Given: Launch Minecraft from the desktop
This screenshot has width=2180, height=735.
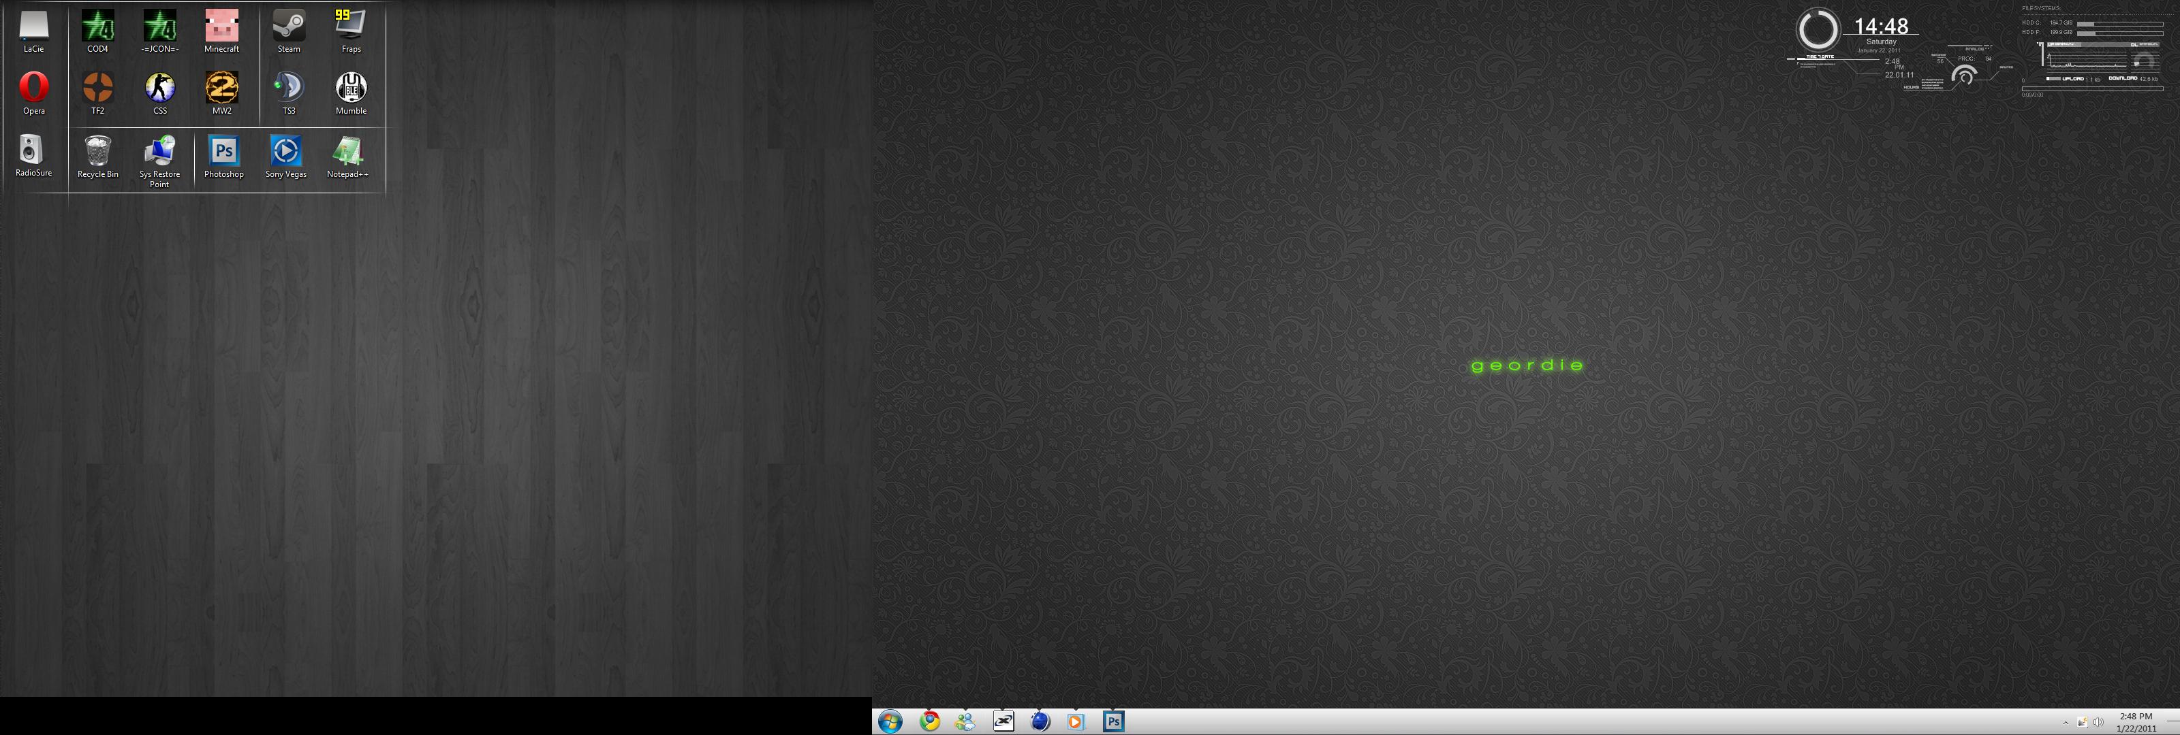Looking at the screenshot, I should click(x=221, y=32).
